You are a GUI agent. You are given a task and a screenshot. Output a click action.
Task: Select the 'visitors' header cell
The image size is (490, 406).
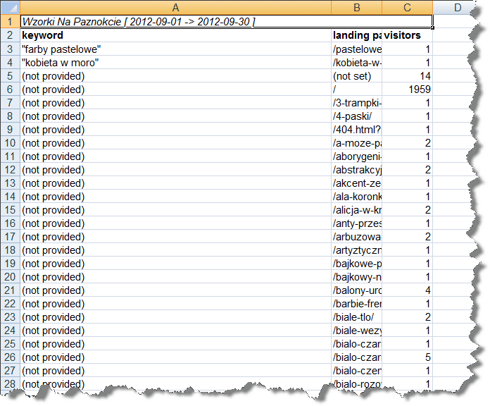click(x=407, y=35)
